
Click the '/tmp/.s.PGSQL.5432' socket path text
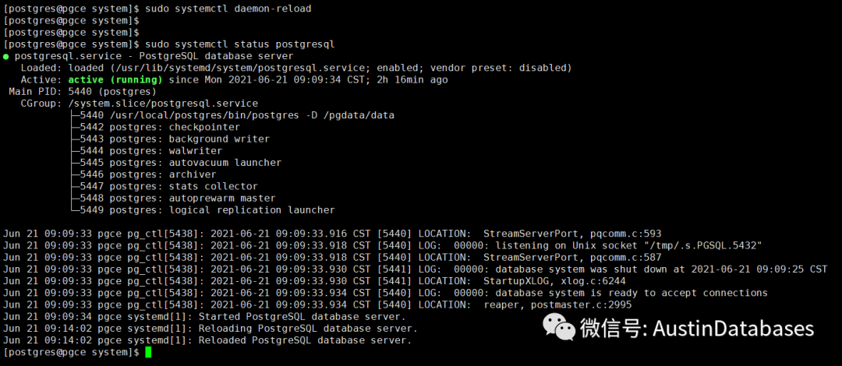click(699, 245)
